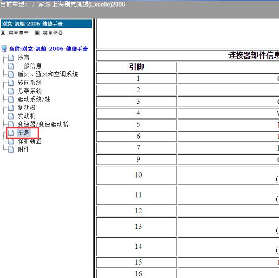Screen dimensions: 279x278
Task: Select pin 13 cell in table
Action: tap(136, 227)
